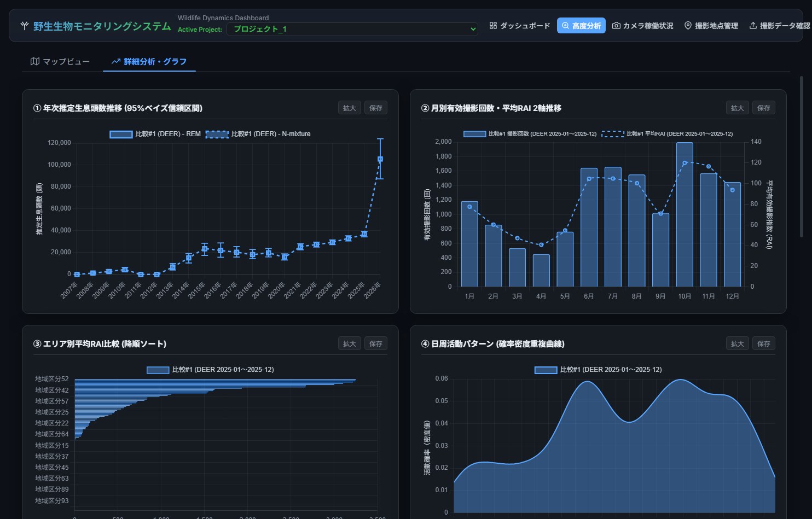
Task: Select the 詳細分析・グラフ tab
Action: (x=149, y=61)
